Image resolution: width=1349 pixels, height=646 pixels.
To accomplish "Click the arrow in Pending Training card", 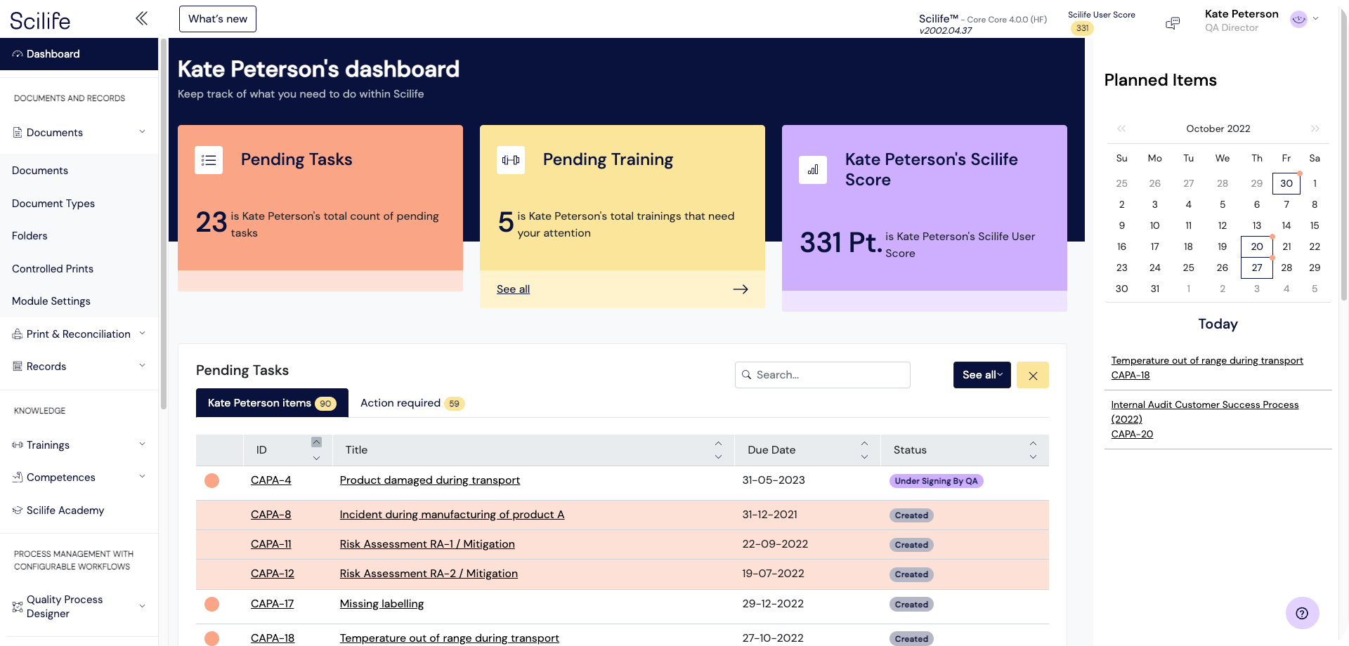I will 740,289.
